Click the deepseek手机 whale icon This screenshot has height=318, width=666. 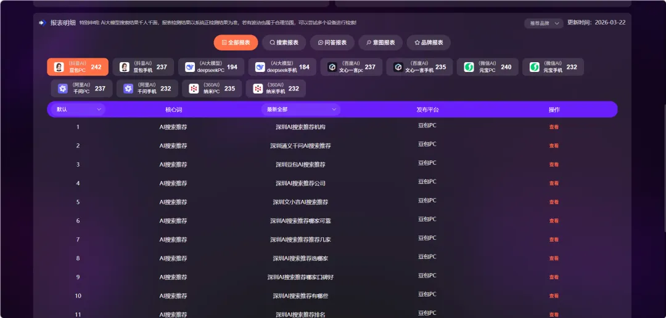tap(260, 67)
